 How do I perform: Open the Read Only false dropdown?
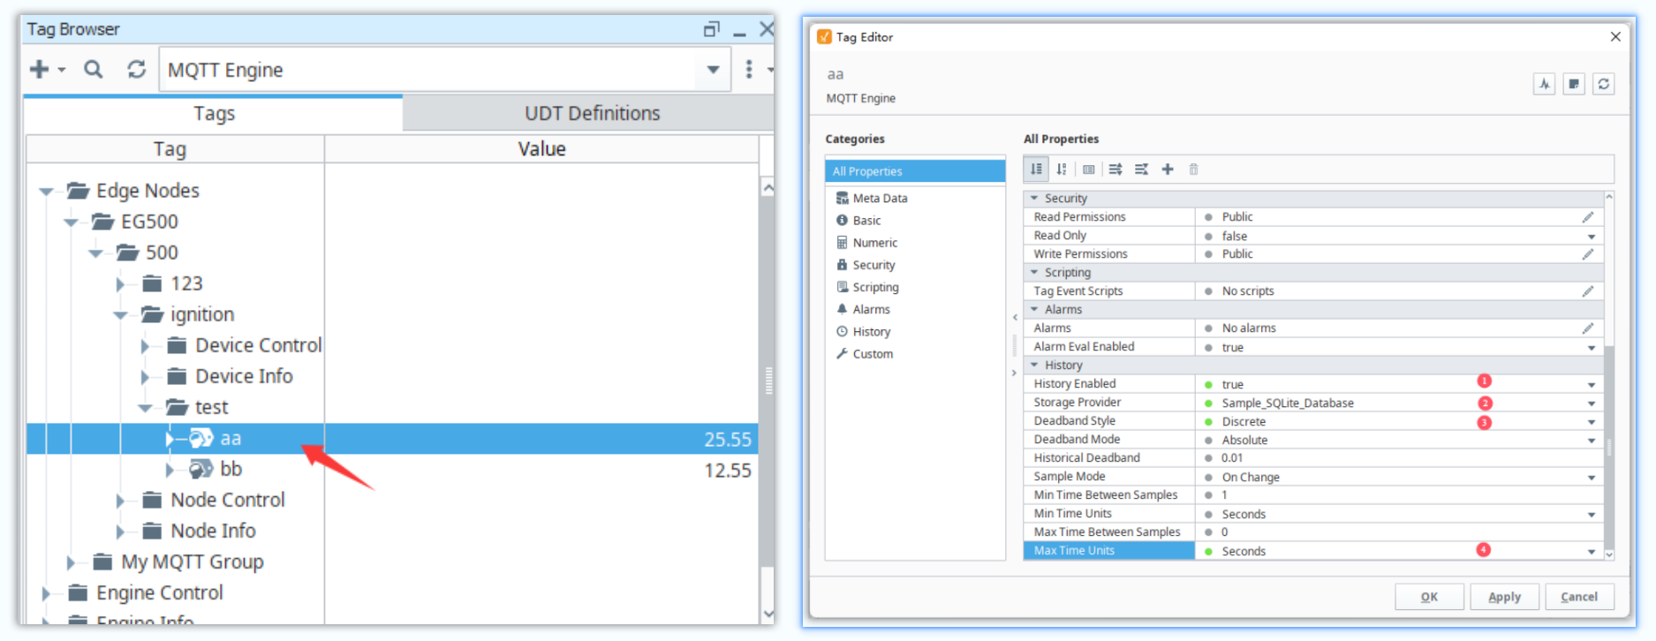coord(1592,237)
